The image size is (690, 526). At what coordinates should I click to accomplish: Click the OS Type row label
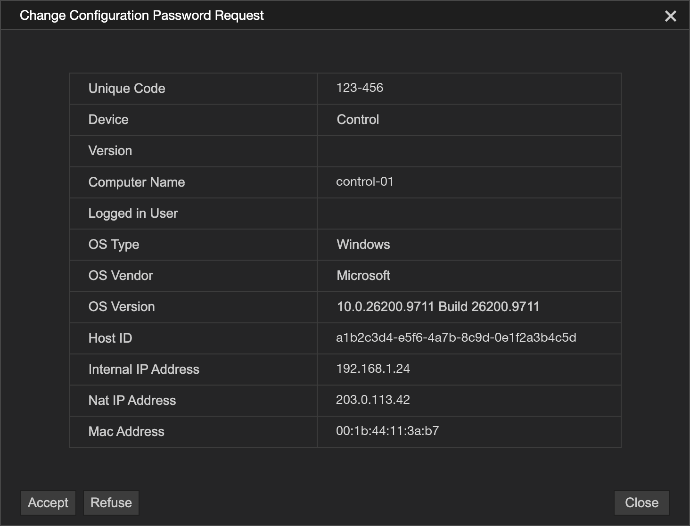(x=114, y=245)
